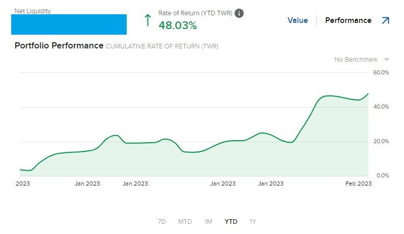Click the 48.03% return figure
The height and width of the screenshot is (234, 404).
178,25
